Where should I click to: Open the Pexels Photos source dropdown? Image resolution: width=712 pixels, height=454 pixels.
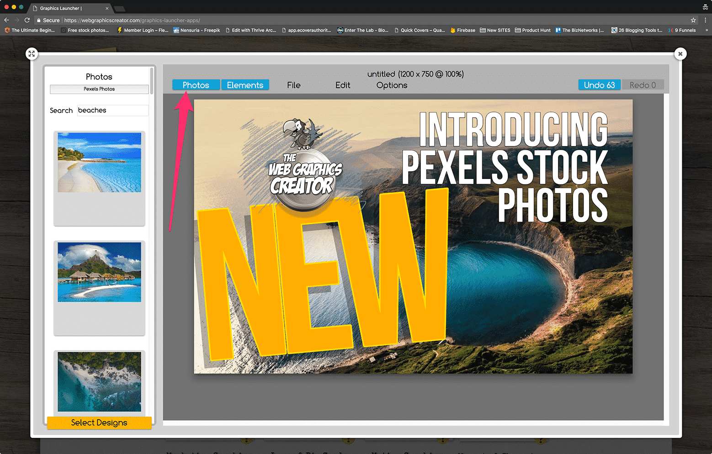[x=99, y=89]
